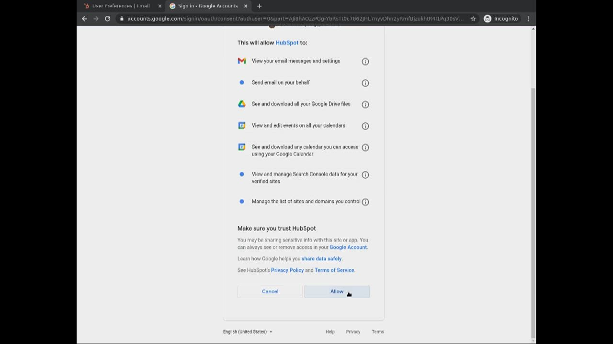Viewport: 613px width, 344px height.
Task: Close the User Preferences tab
Action: pos(160,6)
